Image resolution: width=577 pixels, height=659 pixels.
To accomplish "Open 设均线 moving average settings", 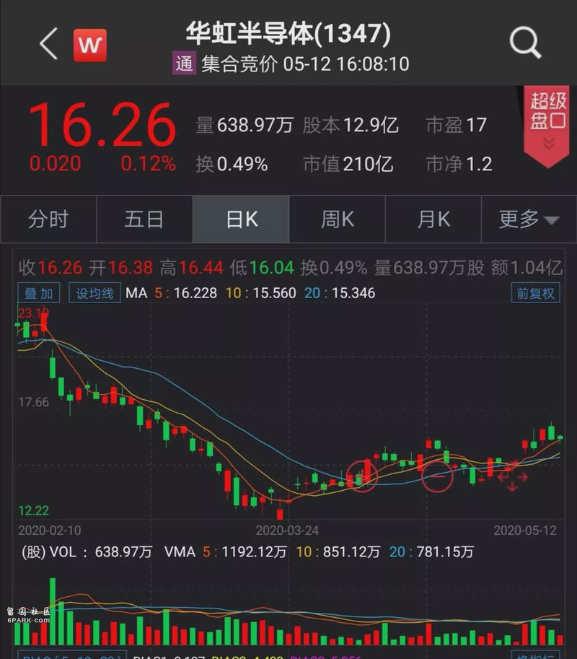I will (94, 293).
